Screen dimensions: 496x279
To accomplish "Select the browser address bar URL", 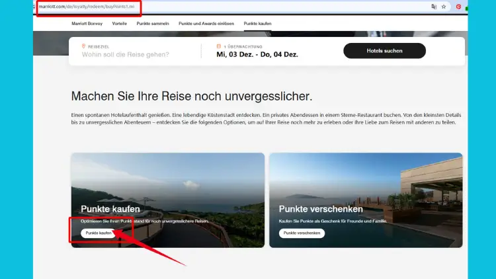I will (87, 7).
